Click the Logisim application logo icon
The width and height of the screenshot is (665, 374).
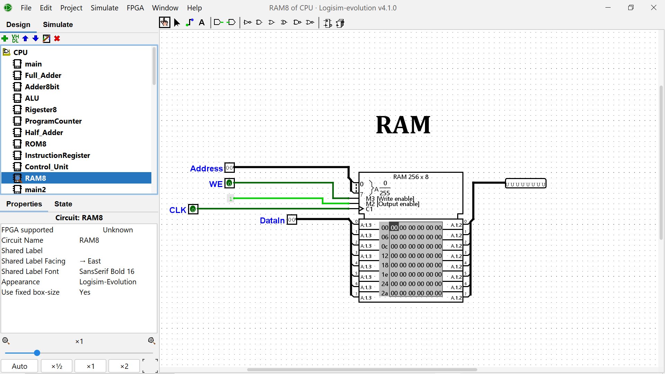[x=8, y=7]
